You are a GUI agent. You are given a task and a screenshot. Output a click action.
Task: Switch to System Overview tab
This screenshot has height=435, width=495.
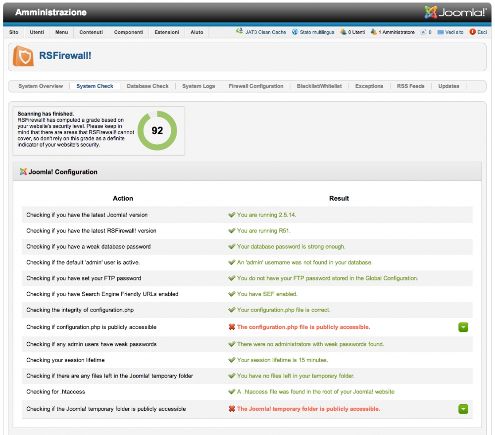(41, 86)
